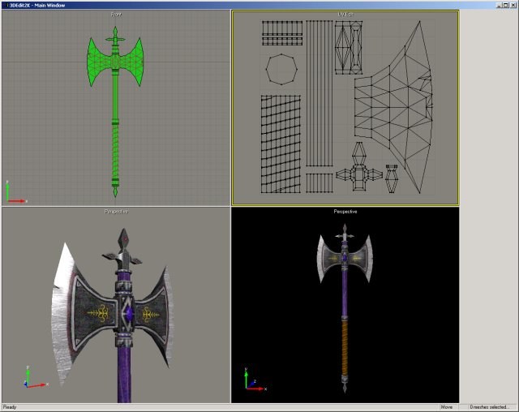Select the slanted grid UV island for handle wrap
This screenshot has width=519, height=412.
[x=281, y=144]
